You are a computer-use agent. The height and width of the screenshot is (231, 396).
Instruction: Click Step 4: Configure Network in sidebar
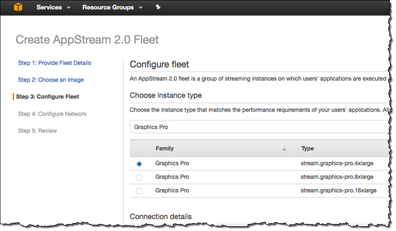52,114
